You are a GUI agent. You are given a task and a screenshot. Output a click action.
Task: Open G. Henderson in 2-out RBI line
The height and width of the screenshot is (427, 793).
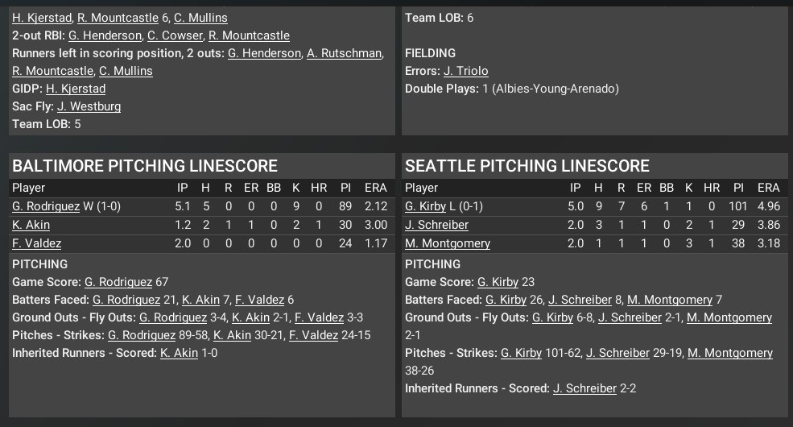coord(104,35)
